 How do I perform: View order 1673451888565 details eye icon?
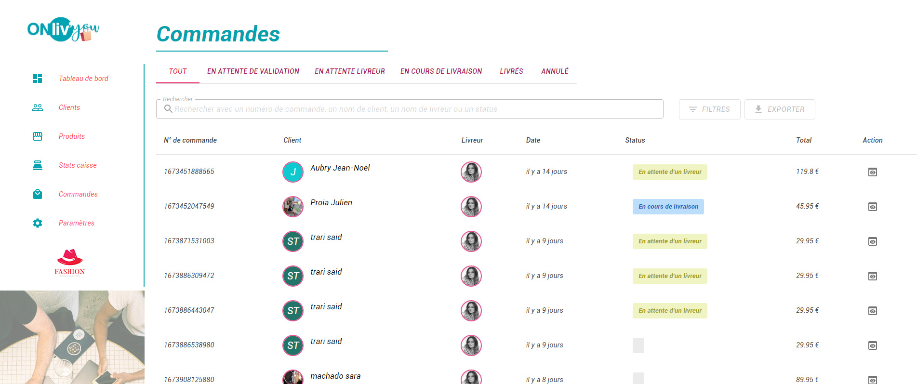873,172
